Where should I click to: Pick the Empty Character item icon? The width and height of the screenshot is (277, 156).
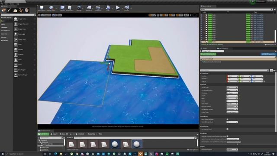click(x=16, y=24)
